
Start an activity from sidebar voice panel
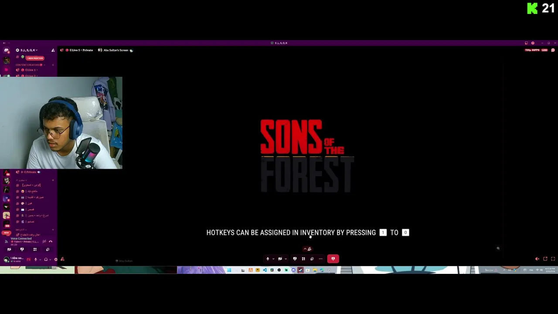click(x=35, y=249)
